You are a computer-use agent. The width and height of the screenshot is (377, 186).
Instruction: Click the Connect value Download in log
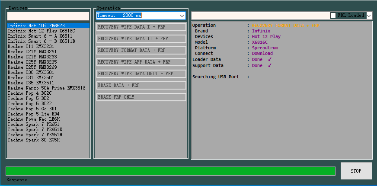pos(262,53)
